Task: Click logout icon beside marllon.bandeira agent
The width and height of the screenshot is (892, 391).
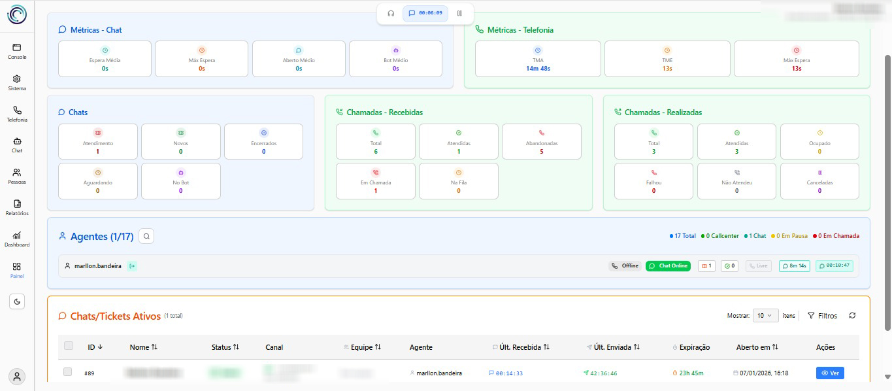Action: point(132,266)
